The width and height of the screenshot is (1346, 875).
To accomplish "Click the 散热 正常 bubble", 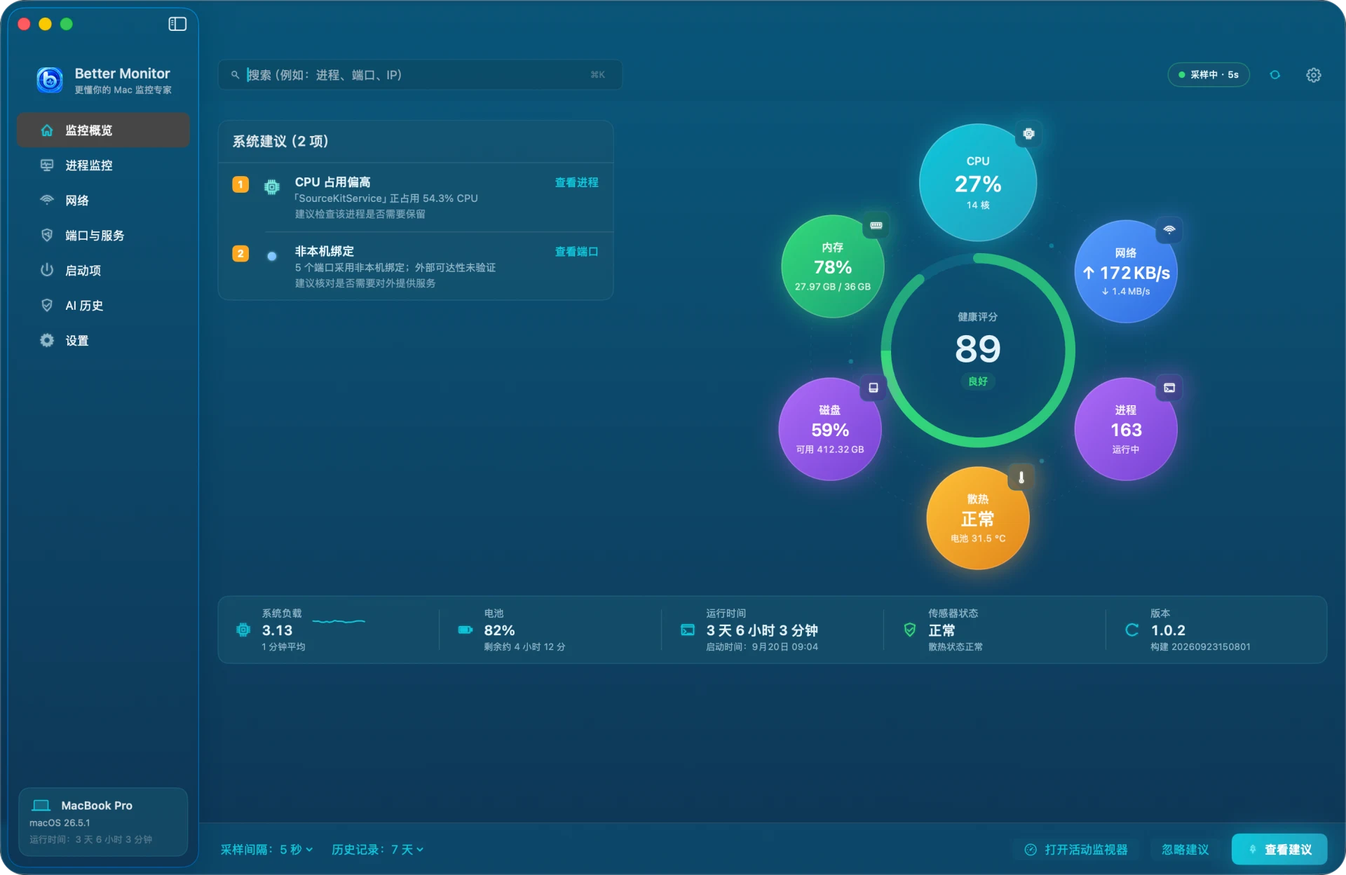I will tap(978, 518).
